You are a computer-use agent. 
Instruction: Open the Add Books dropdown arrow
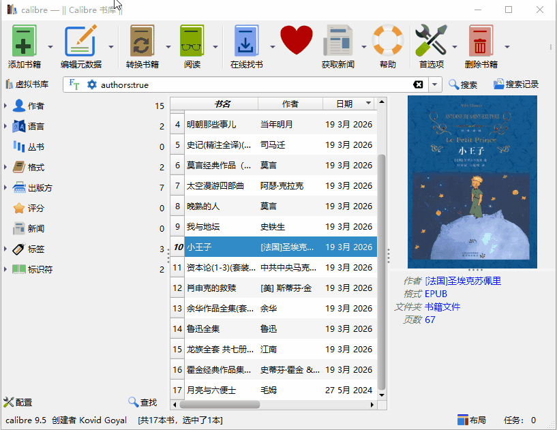50,47
